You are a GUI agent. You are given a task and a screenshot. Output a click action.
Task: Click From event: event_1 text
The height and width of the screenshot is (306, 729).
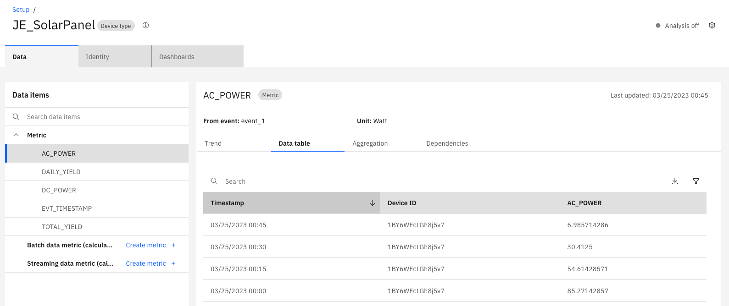[x=234, y=121]
